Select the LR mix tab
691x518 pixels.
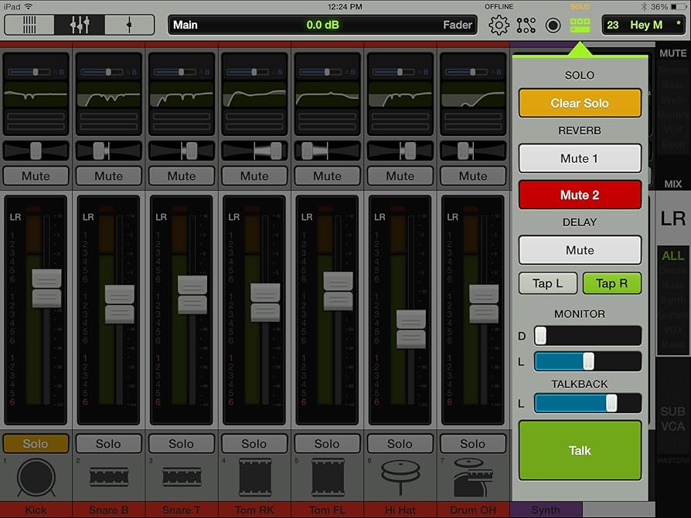click(672, 219)
